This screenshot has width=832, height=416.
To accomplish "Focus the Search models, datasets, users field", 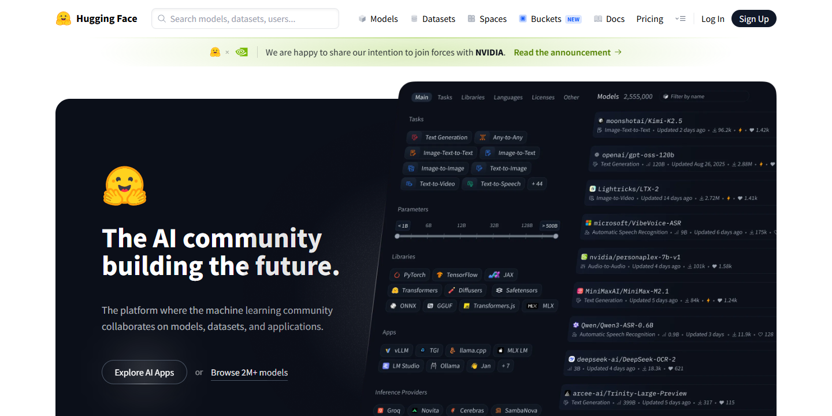I will click(x=245, y=18).
